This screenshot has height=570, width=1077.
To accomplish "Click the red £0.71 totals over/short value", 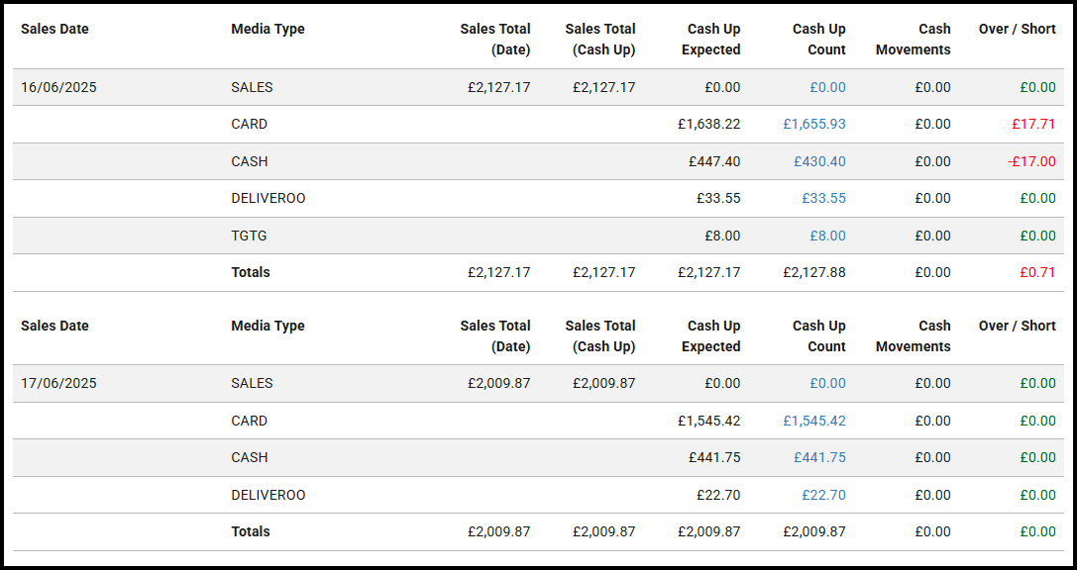I will tap(1037, 272).
